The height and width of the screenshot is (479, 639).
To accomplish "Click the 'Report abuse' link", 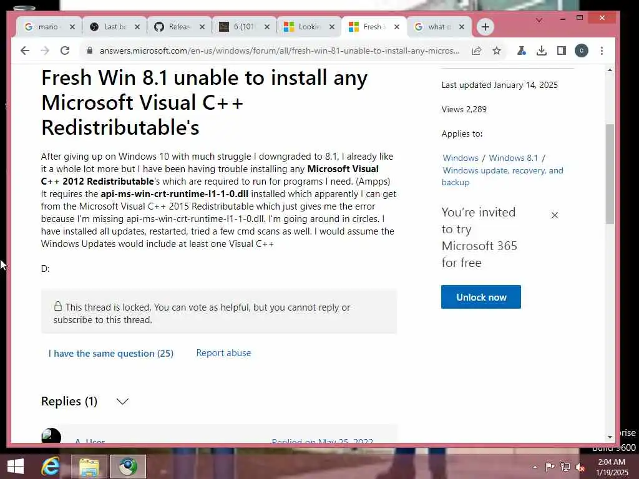I will coord(223,353).
